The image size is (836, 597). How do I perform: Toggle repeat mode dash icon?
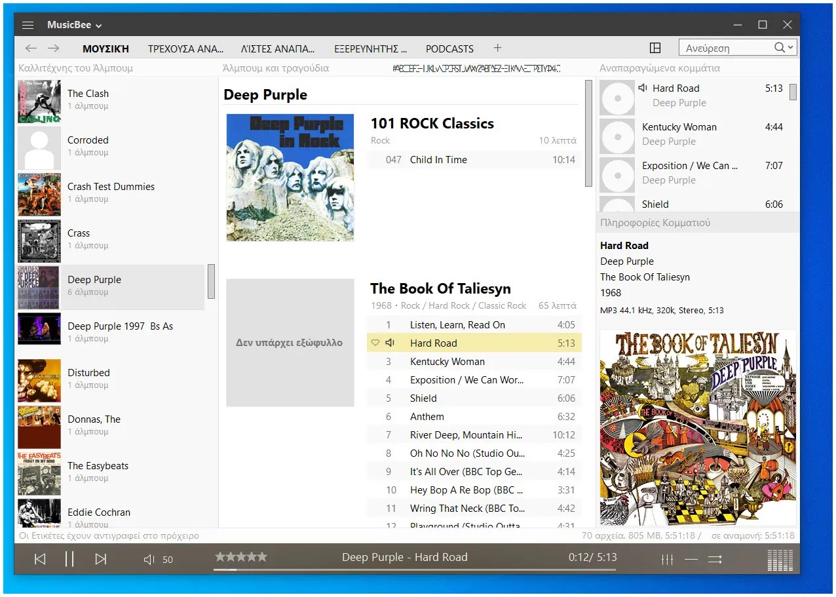pos(691,559)
